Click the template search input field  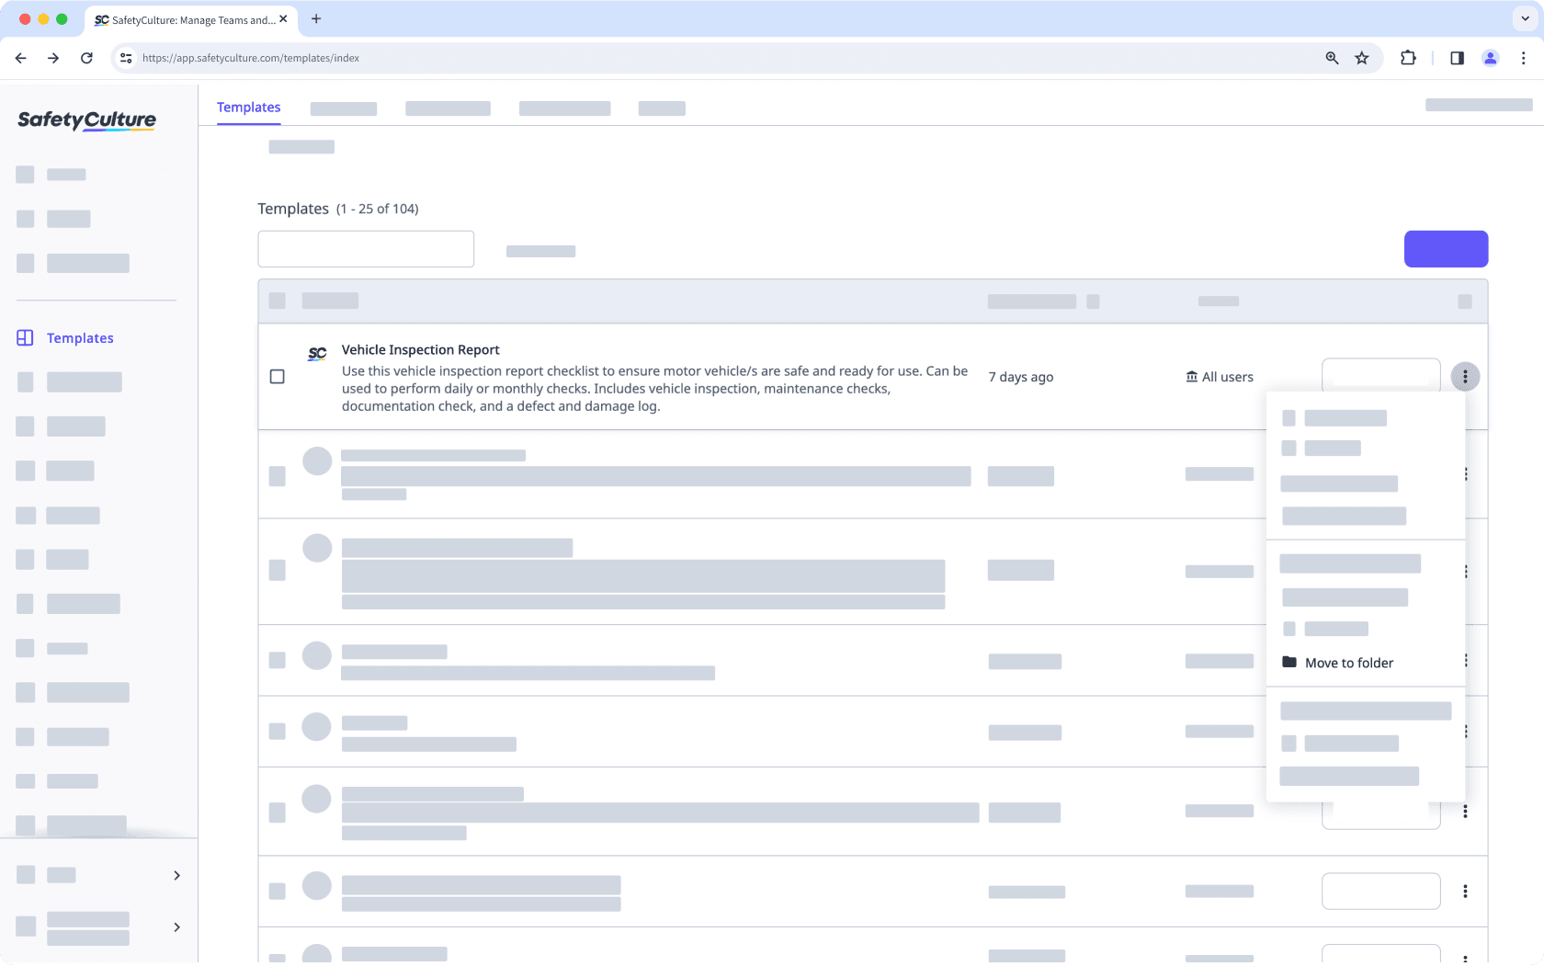(365, 248)
